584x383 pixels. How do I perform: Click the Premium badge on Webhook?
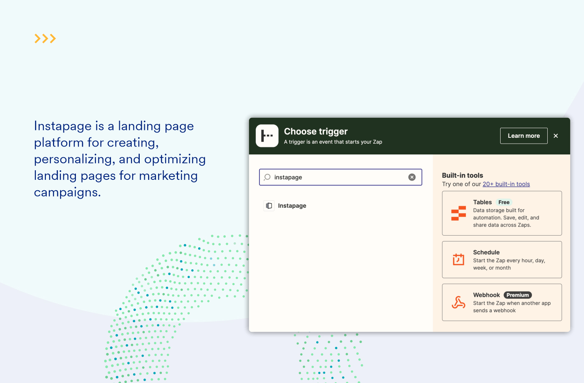(x=518, y=295)
